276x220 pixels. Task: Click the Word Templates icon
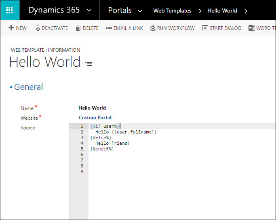click(x=252, y=28)
